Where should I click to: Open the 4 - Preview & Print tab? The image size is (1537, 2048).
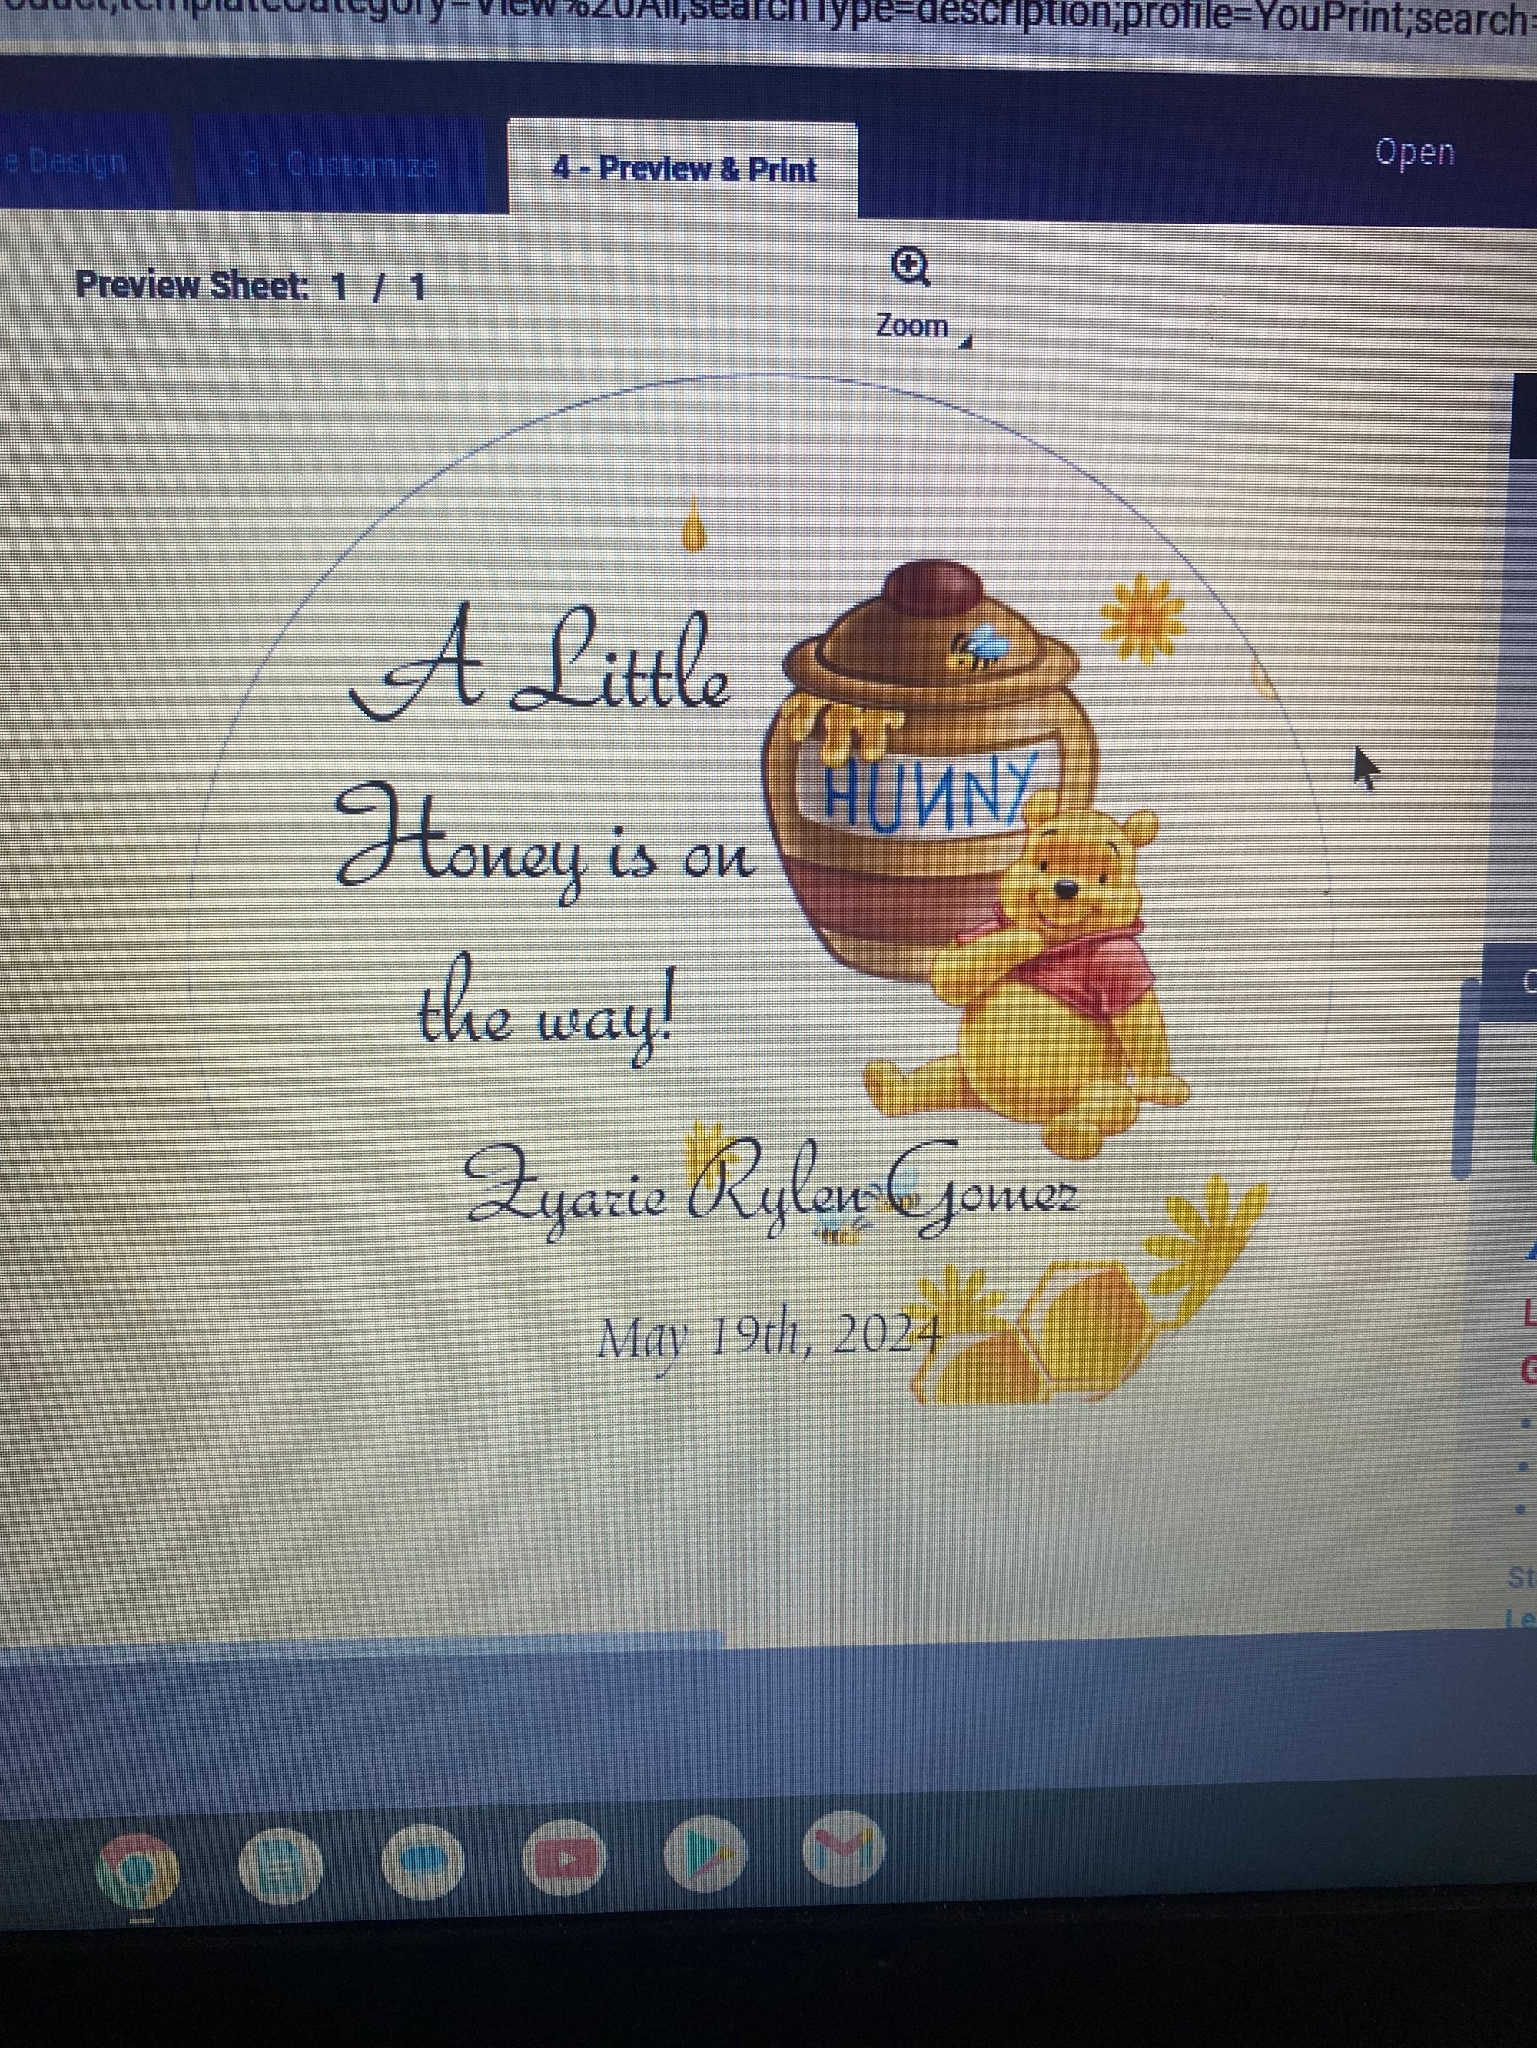tap(682, 170)
